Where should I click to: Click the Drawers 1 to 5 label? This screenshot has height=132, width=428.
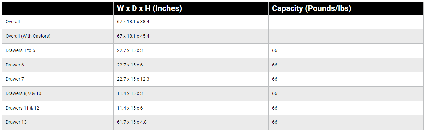[x=21, y=51]
